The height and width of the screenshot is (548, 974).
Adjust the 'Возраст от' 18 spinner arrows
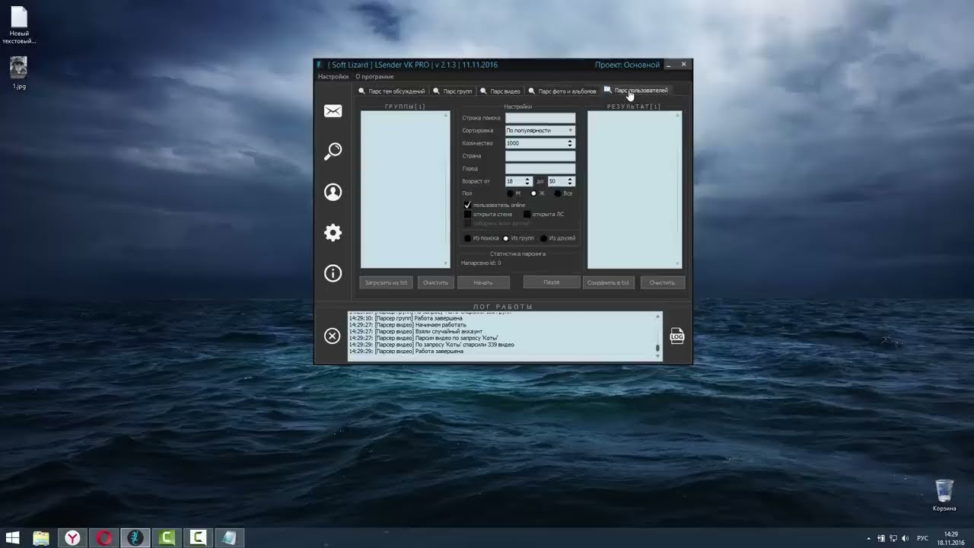point(527,181)
